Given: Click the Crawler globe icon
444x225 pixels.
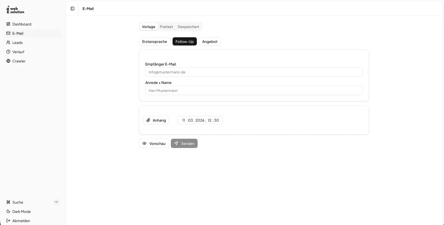Looking at the screenshot, I should tap(8, 61).
